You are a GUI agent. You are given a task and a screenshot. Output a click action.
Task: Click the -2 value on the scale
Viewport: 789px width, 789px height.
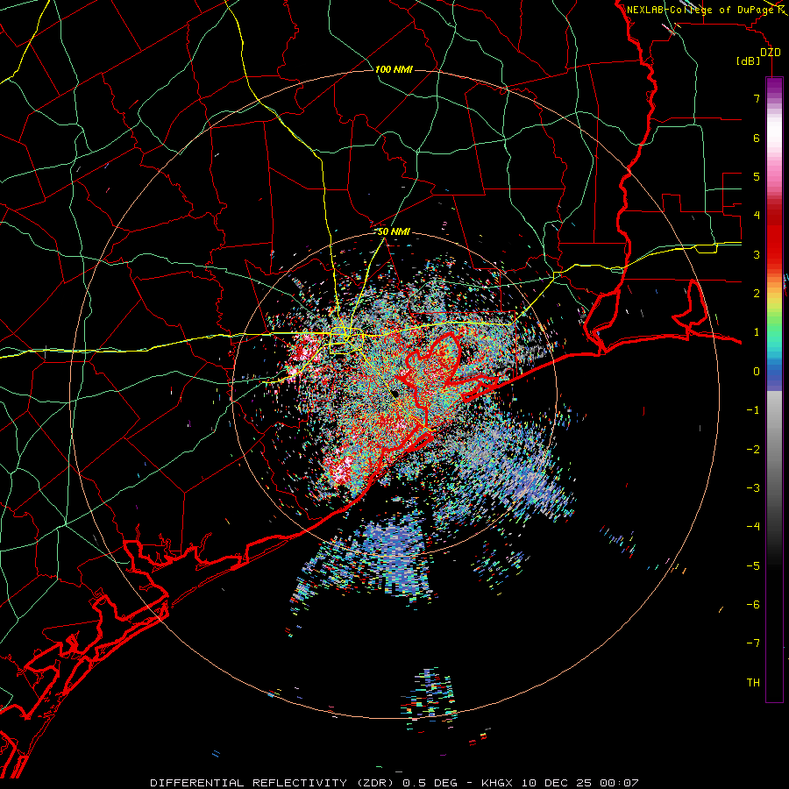click(753, 450)
